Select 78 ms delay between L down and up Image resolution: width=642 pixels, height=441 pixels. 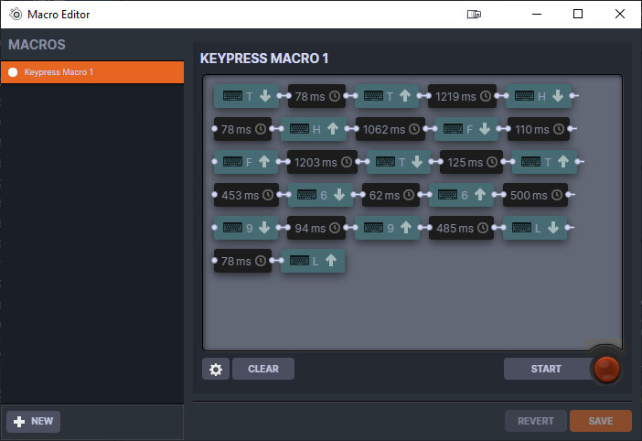coord(242,261)
